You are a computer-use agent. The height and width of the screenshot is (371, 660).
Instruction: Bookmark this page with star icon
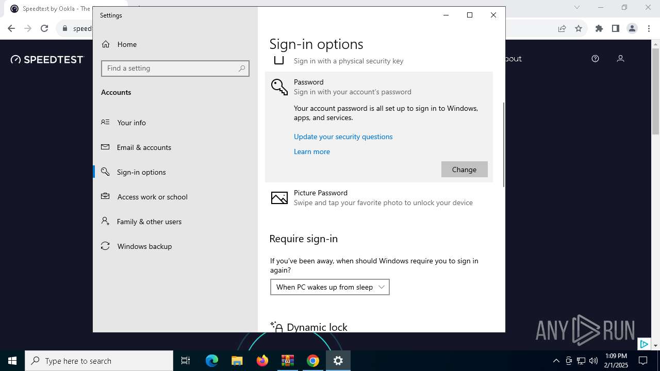click(x=579, y=28)
